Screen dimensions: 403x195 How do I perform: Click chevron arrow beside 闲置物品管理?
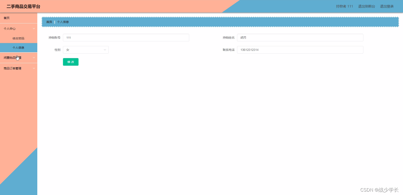point(34,58)
